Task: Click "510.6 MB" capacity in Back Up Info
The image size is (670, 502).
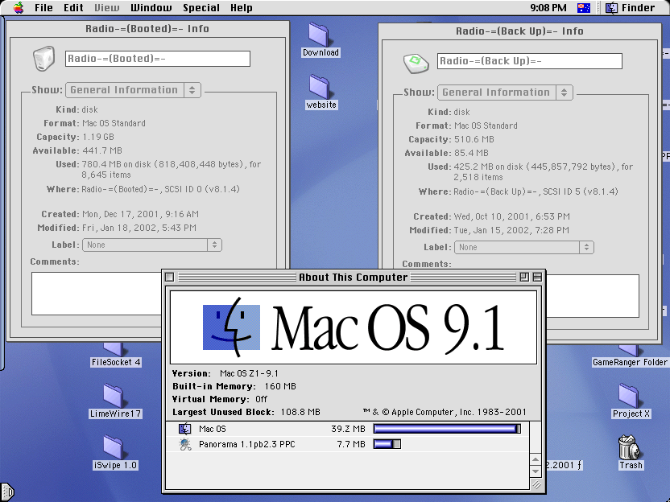Action: 474,140
